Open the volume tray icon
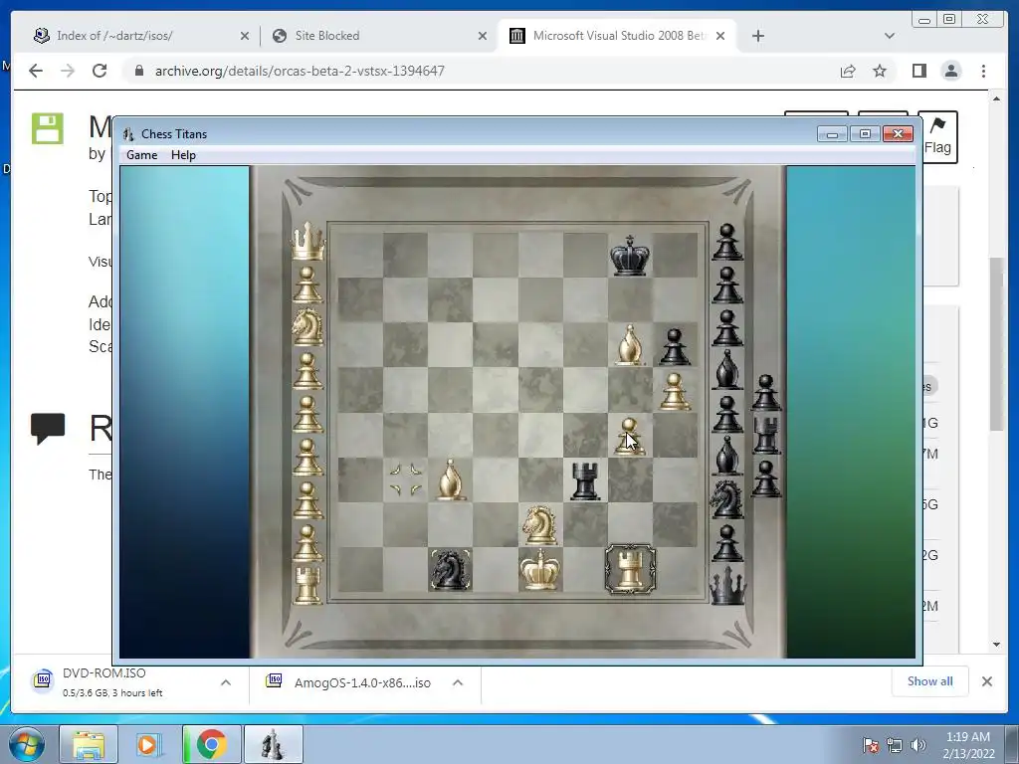 [x=918, y=745]
